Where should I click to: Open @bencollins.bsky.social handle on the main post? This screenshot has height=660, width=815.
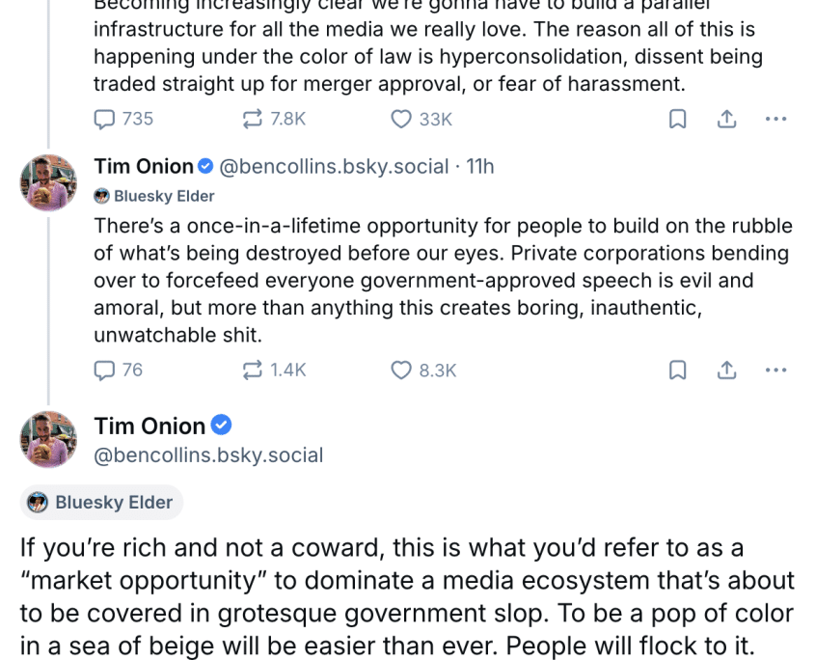coord(208,454)
